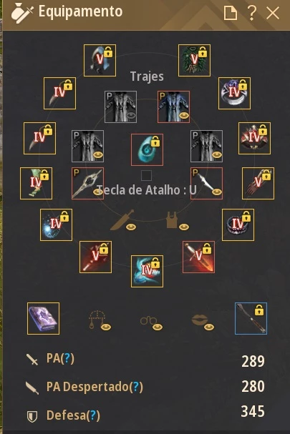Click the page icon in title bar
The width and height of the screenshot is (290, 434).
coord(231,13)
